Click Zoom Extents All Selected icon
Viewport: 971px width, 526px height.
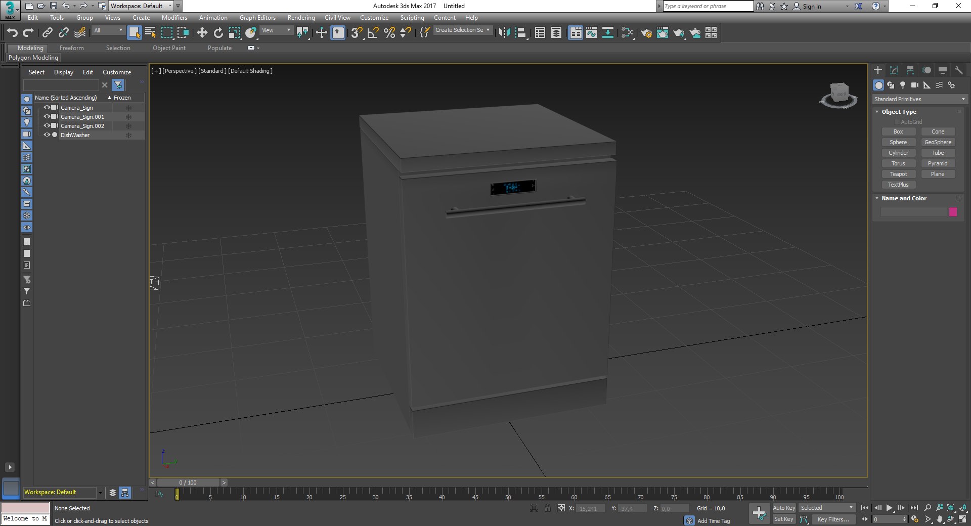coord(951,508)
